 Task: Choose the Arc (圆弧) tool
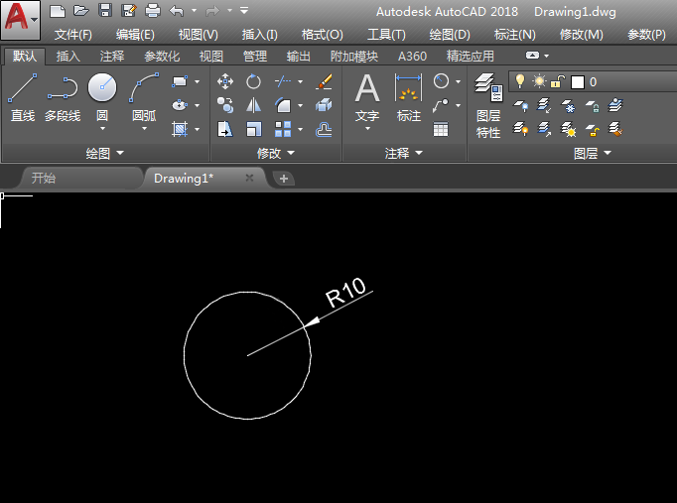144,97
